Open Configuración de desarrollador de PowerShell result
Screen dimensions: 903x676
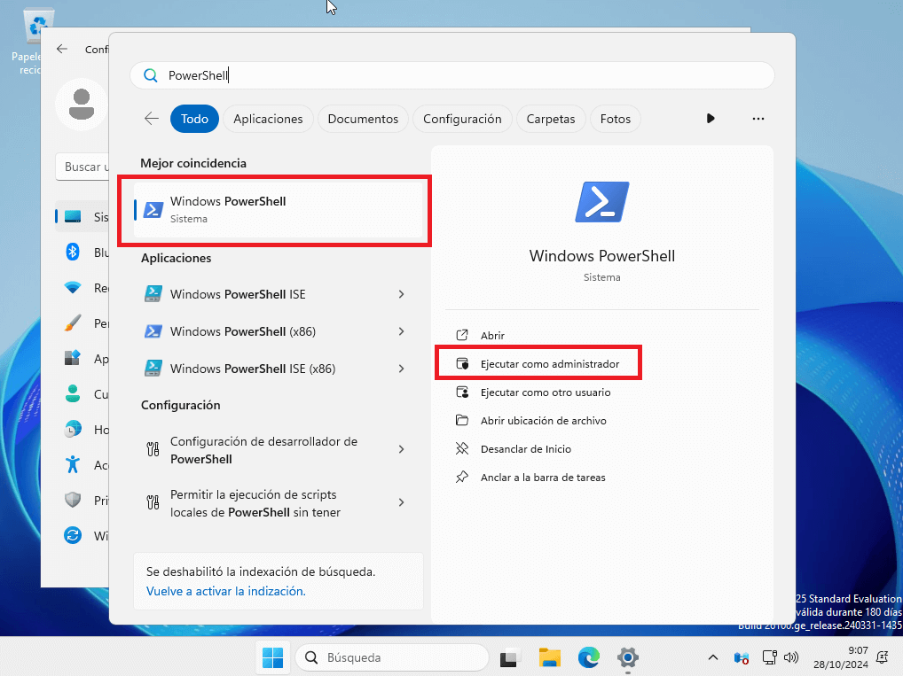(278, 449)
